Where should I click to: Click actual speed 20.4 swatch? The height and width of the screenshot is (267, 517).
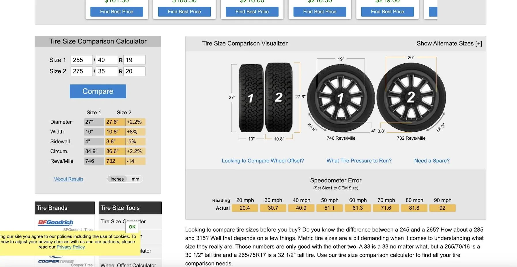click(245, 208)
